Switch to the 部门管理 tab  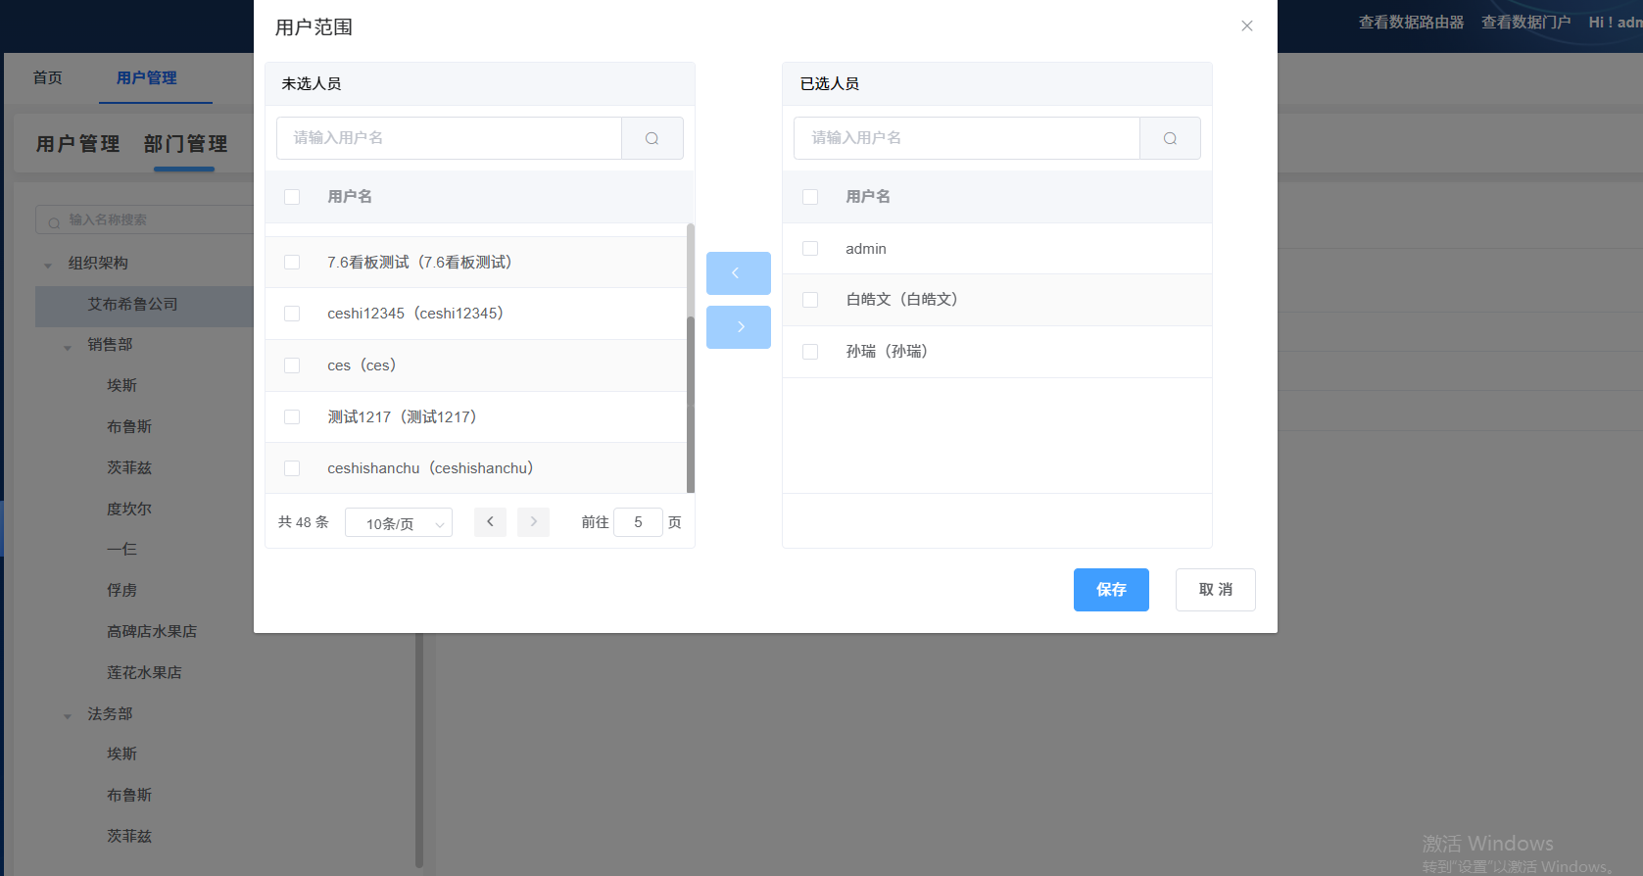click(185, 144)
